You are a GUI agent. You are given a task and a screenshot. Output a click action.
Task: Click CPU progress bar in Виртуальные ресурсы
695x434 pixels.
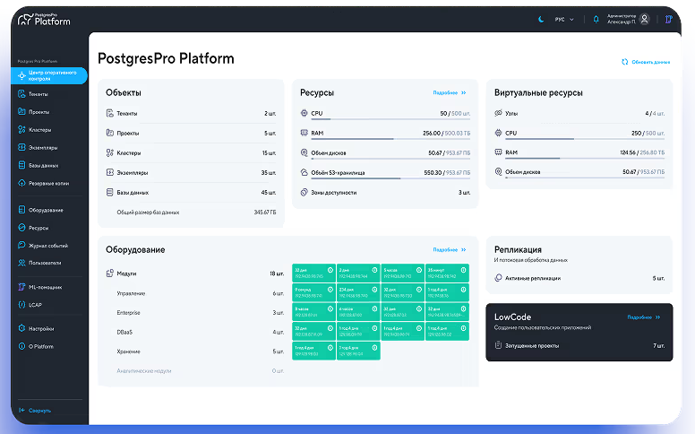click(585, 139)
